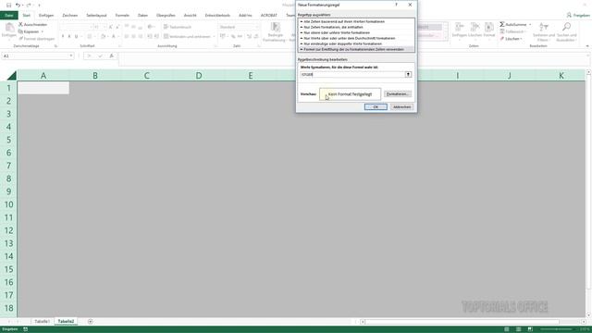Screen dimensions: 592x333
Task: Click row header 10
Action: coord(8,204)
